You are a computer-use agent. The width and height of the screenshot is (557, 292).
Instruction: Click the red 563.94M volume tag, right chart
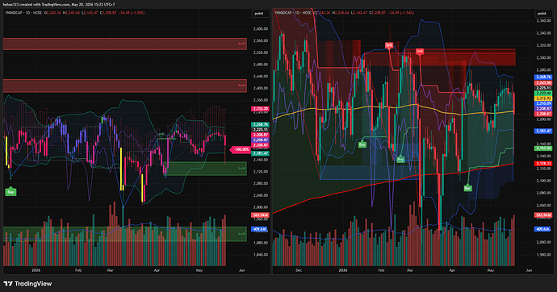point(543,215)
